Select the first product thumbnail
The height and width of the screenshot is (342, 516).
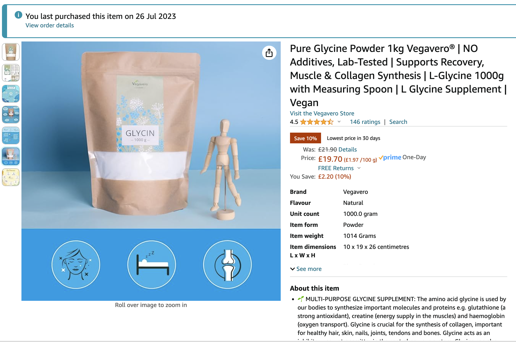[x=11, y=52]
